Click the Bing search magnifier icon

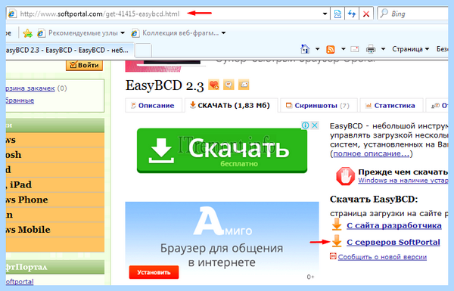[384, 14]
